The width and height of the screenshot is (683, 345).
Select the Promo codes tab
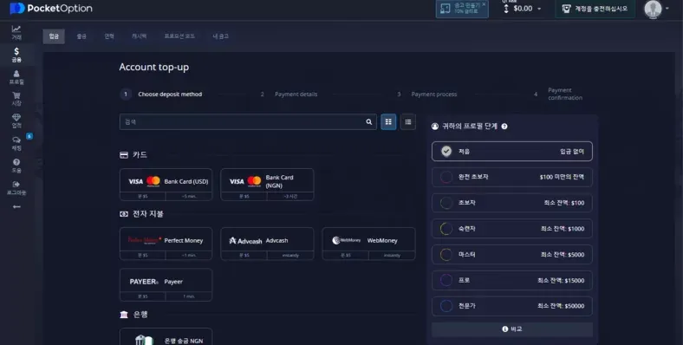pyautogui.click(x=179, y=36)
